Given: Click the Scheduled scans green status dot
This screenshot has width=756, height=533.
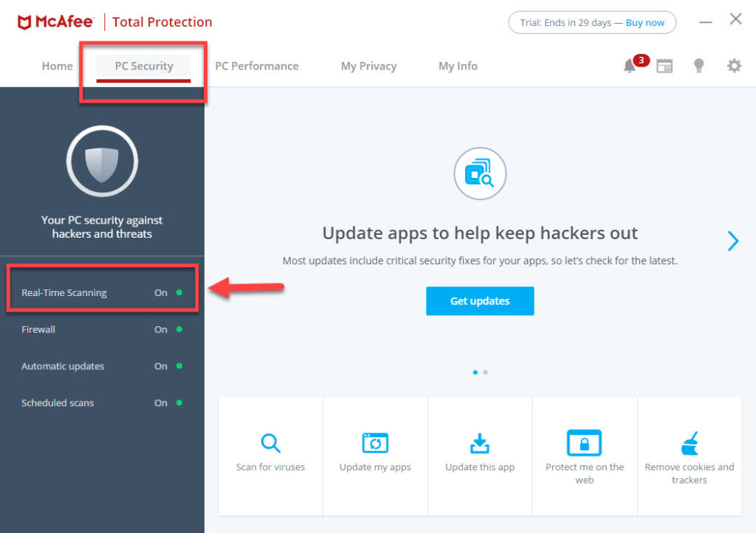Looking at the screenshot, I should click(179, 403).
